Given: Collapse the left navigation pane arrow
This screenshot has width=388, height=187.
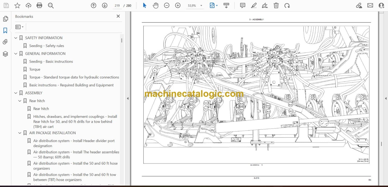Looking at the screenshot, I should coord(127,98).
